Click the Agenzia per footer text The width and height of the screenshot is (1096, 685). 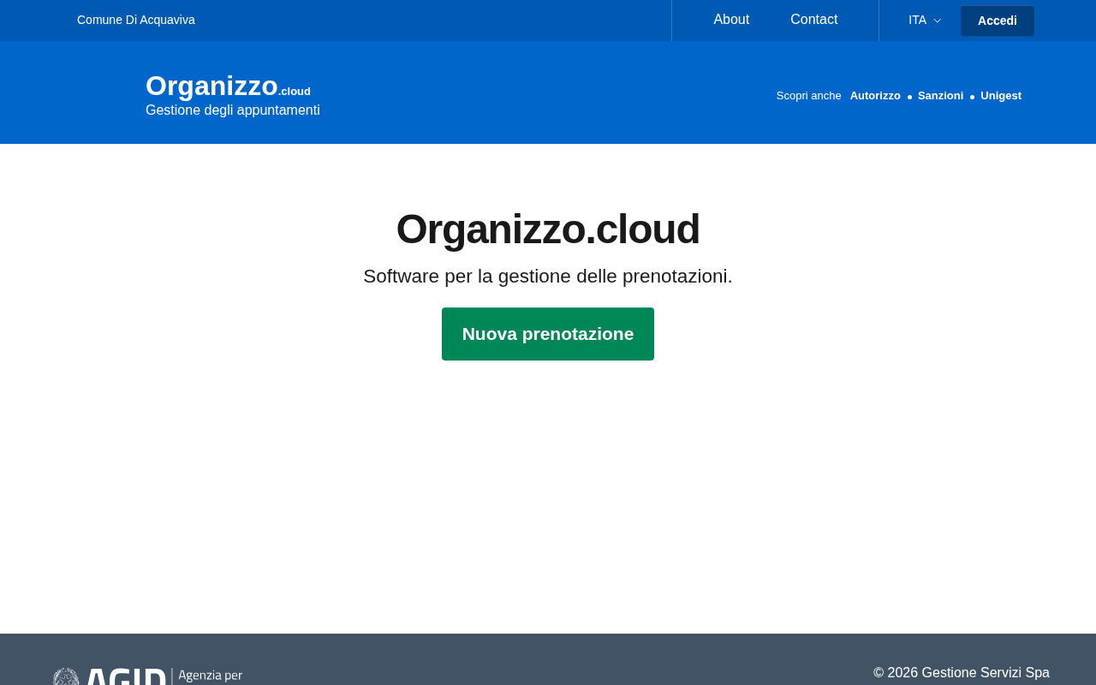(210, 676)
